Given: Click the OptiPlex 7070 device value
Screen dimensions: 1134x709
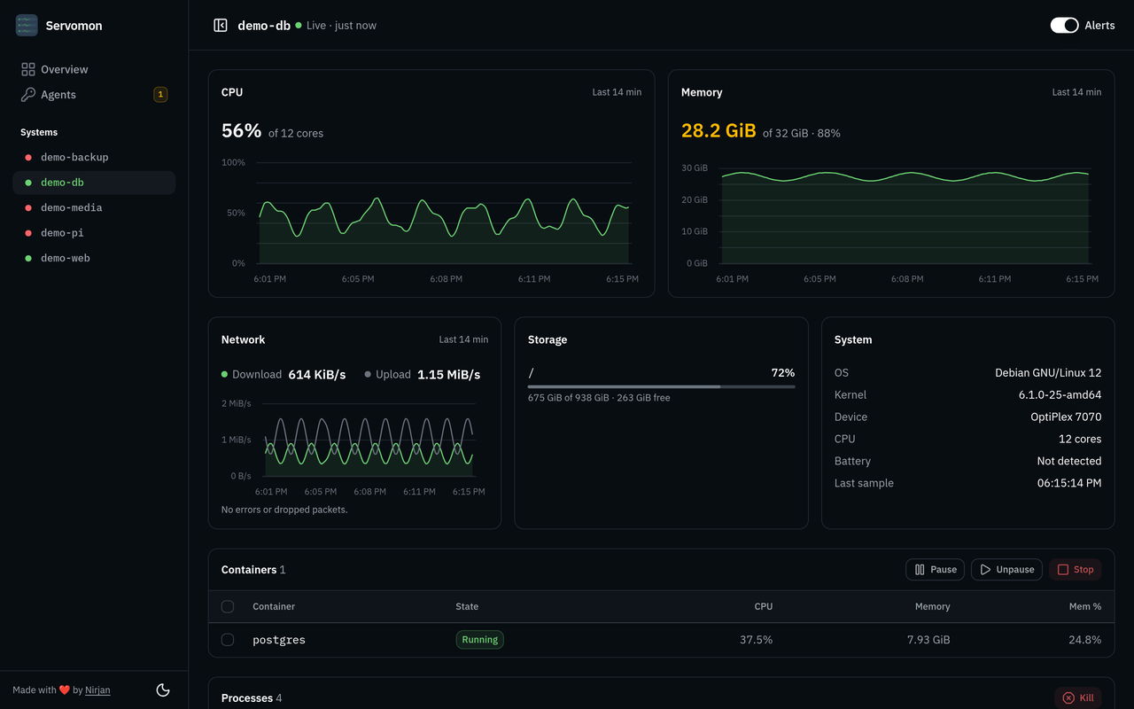Looking at the screenshot, I should tap(1066, 417).
